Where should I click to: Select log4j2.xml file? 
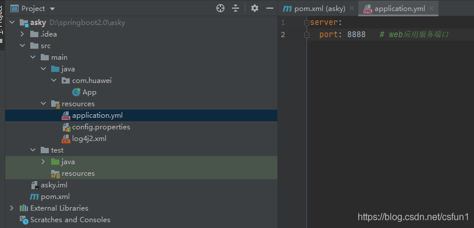[89, 139]
